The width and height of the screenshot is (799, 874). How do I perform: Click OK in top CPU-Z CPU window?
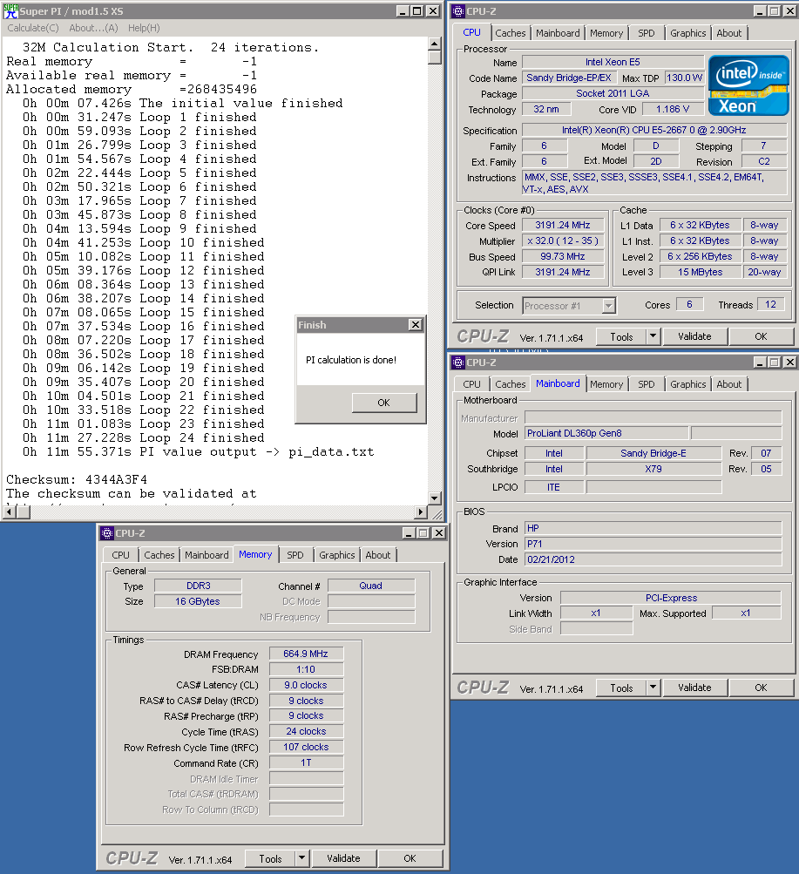[761, 336]
